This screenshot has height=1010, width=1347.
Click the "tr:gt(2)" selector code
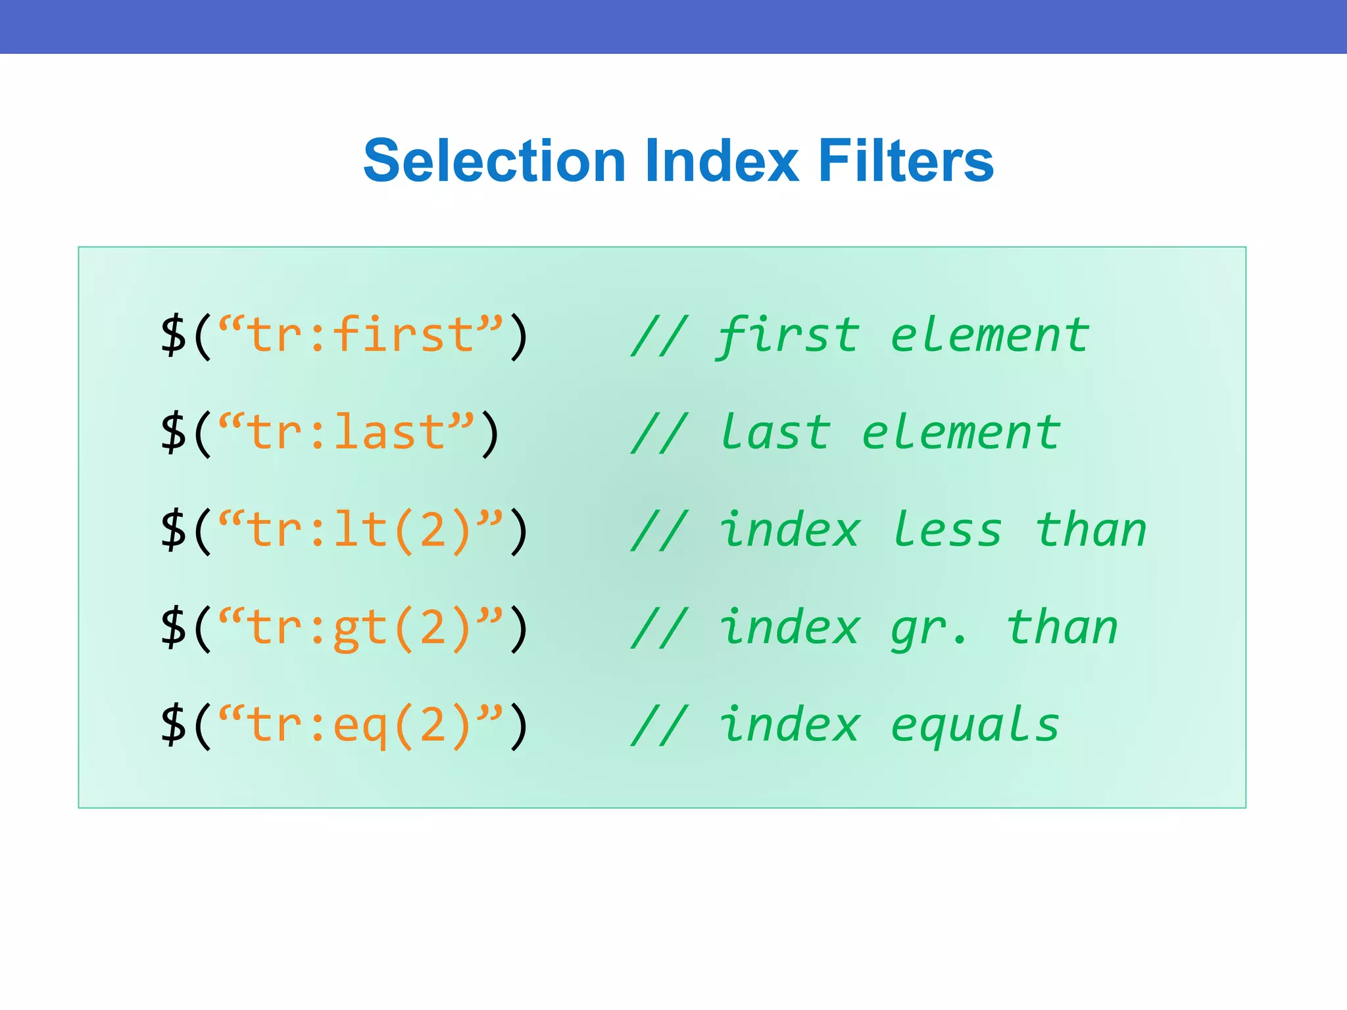(360, 628)
